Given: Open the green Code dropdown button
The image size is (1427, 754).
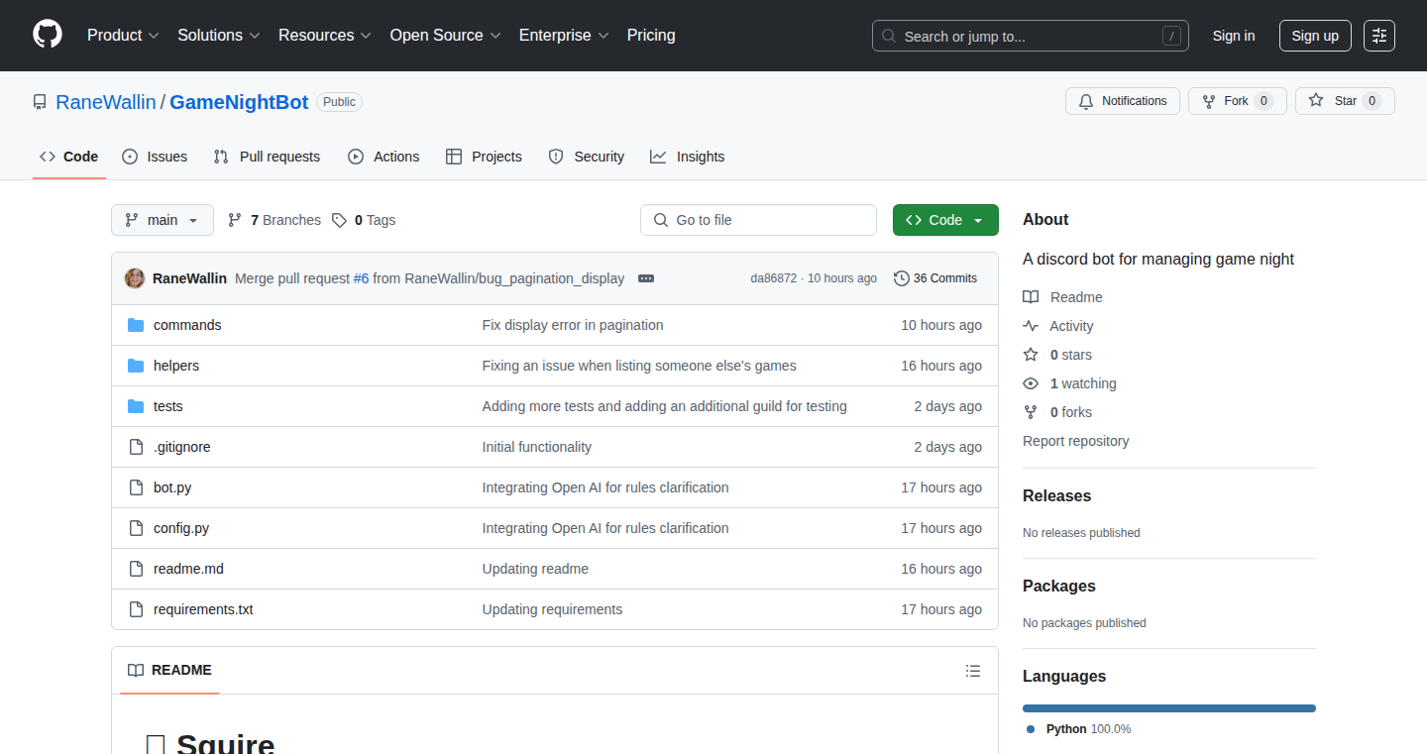Looking at the screenshot, I should click(x=945, y=220).
